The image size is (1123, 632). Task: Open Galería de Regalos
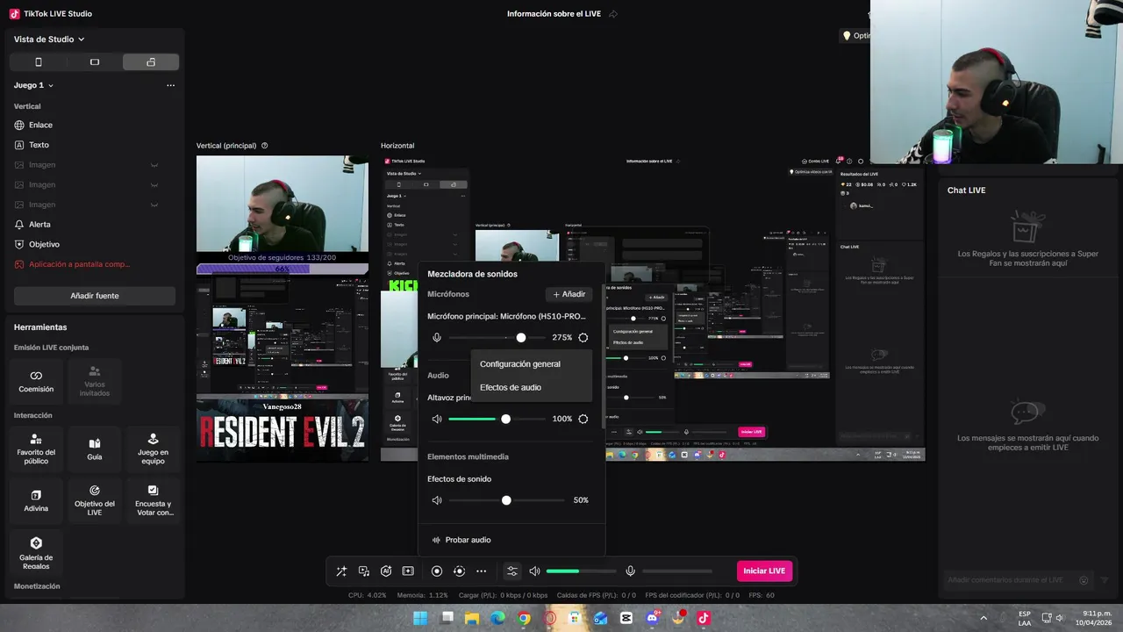[36, 551]
